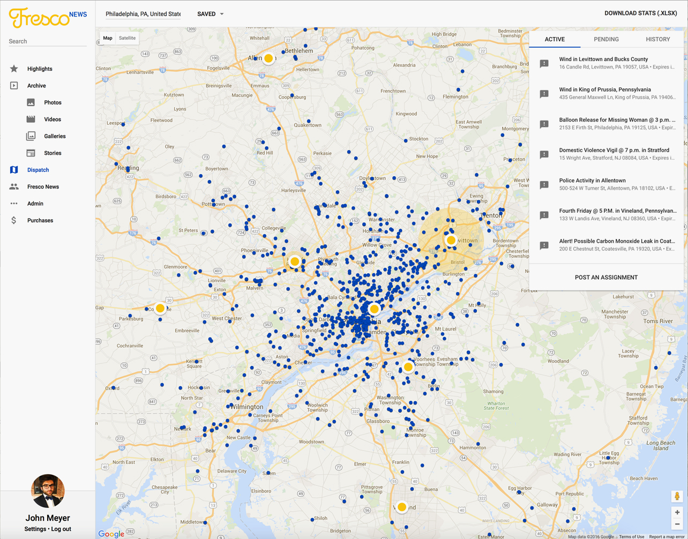Viewport: 688px width, 539px height.
Task: Click the Purchases dollar icon
Action: 14,220
